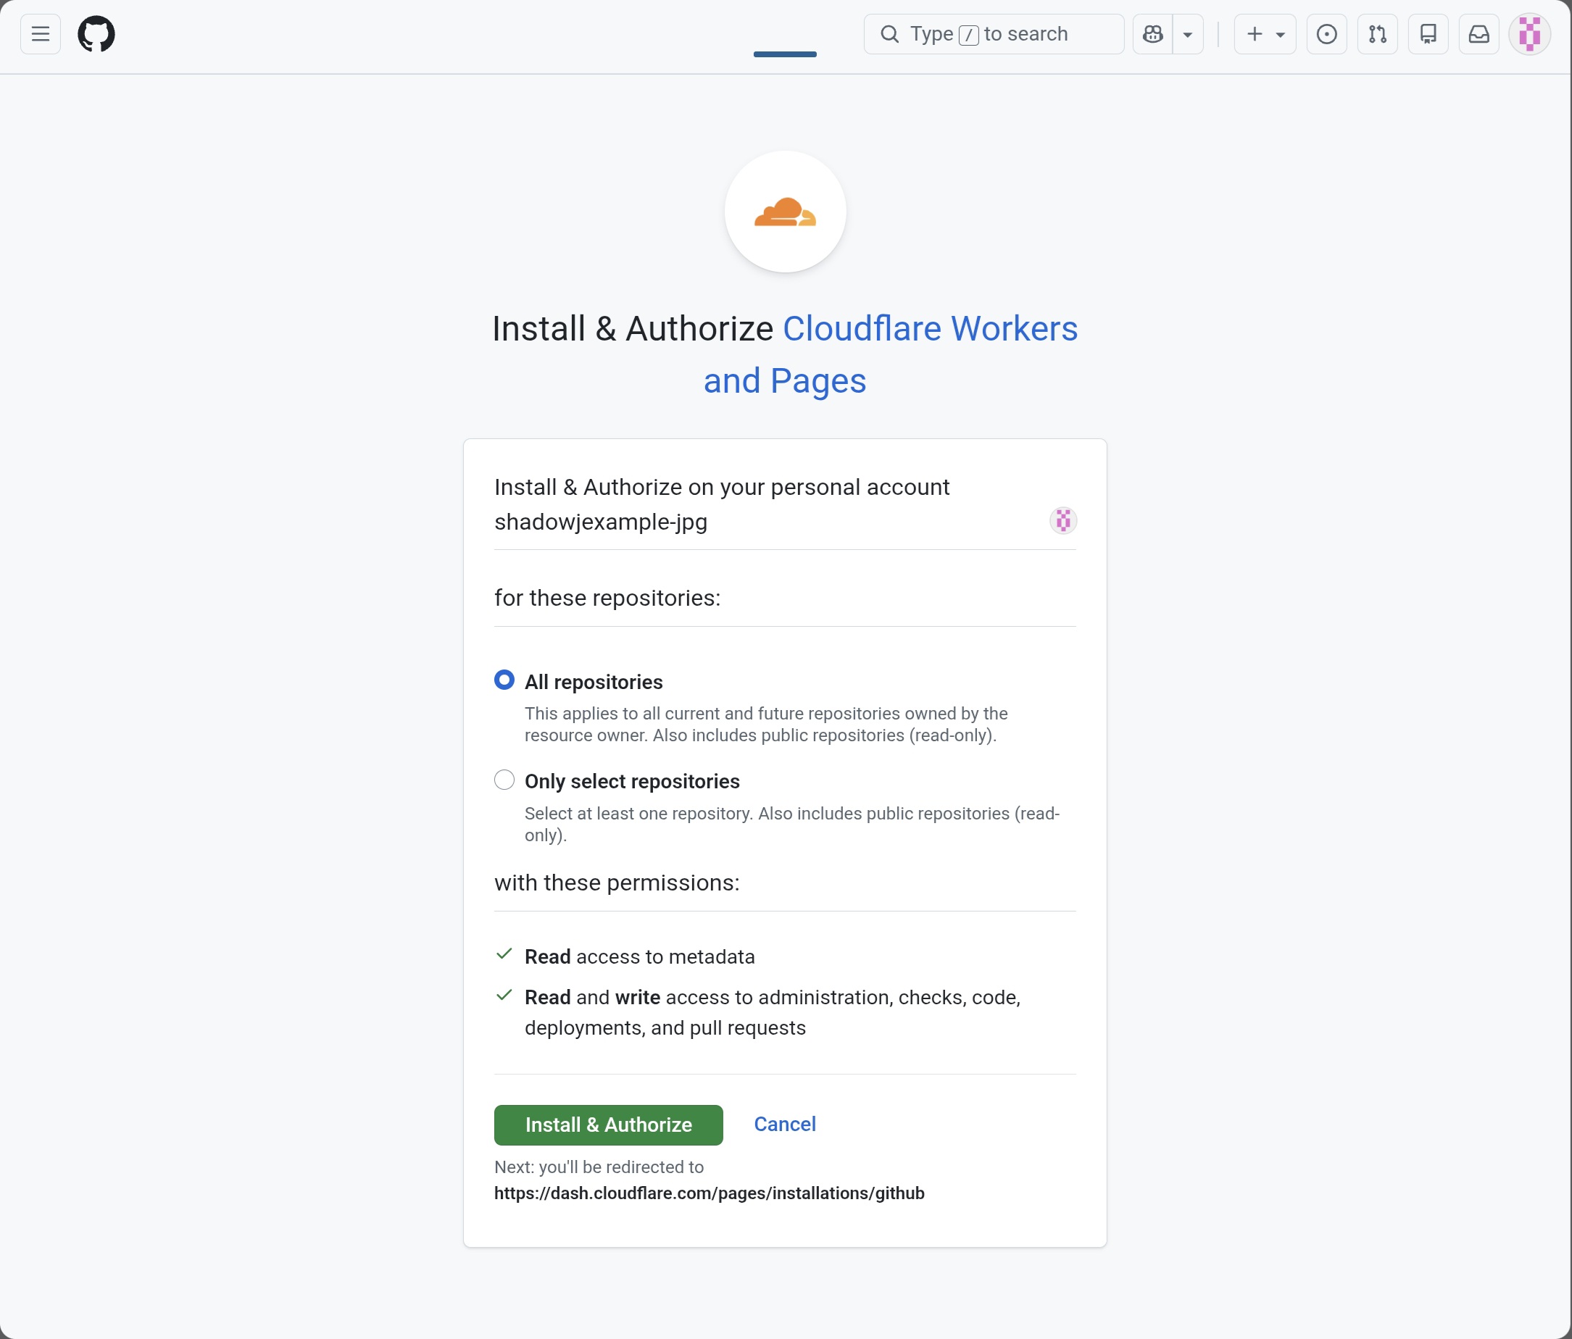
Task: Open the Notifications inbox icon
Action: [x=1479, y=34]
